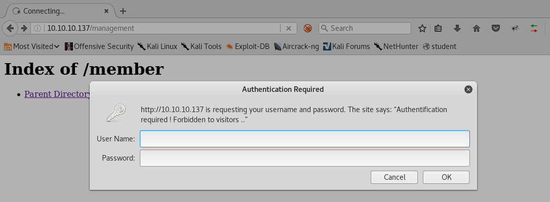Click the Pocket save icon

tap(496, 29)
